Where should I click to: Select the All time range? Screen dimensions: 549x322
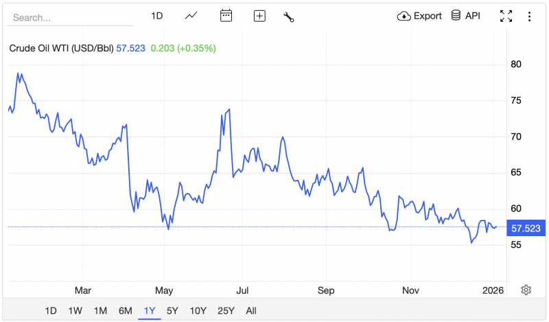[x=250, y=310]
